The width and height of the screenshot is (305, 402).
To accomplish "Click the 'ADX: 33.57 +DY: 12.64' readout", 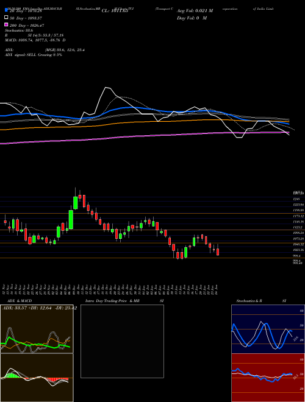I will tap(27, 308).
